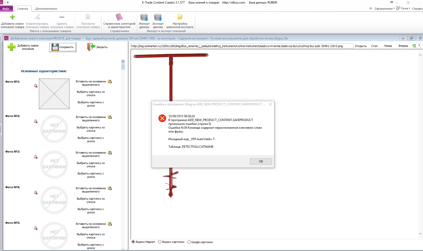Viewport: 423px width, 251px height.
Task: Restore the inner document window
Action: 411,38
